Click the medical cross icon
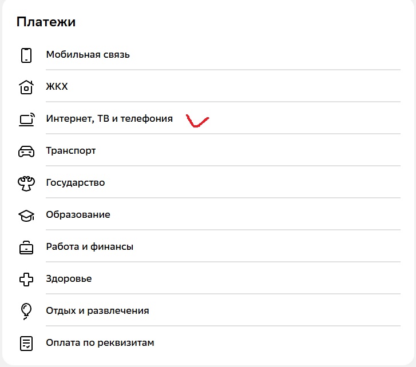 tap(26, 279)
